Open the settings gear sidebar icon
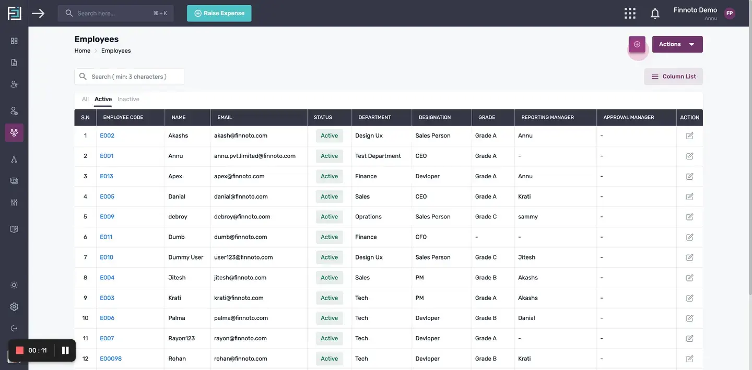 pos(14,307)
